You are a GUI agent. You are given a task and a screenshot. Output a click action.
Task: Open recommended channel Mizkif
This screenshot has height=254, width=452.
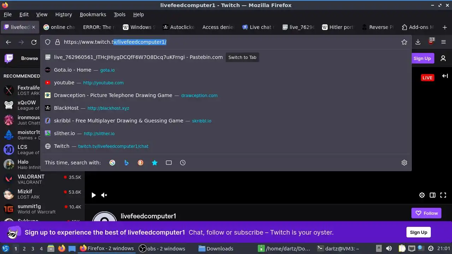click(42, 194)
